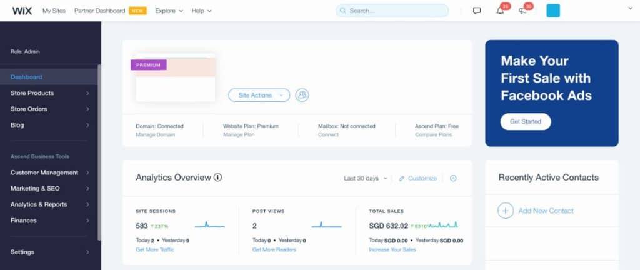640x270 pixels.
Task: Expand the Settings arrow
Action: (x=87, y=252)
